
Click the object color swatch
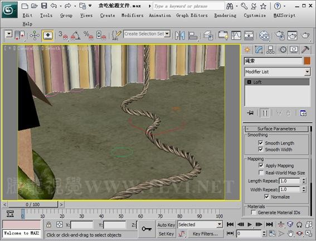pos(307,61)
